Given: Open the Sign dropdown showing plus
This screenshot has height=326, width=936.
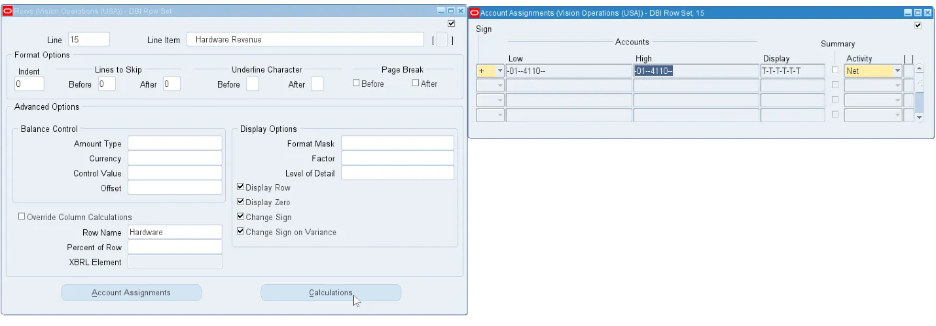Looking at the screenshot, I should point(500,71).
